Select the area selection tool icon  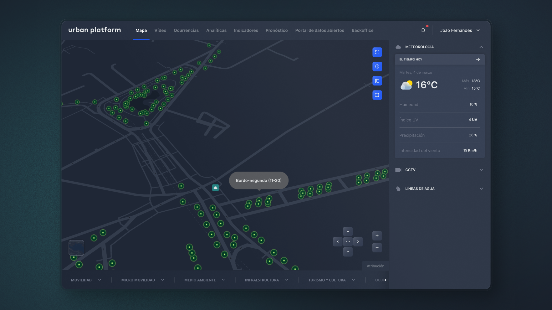tap(377, 95)
